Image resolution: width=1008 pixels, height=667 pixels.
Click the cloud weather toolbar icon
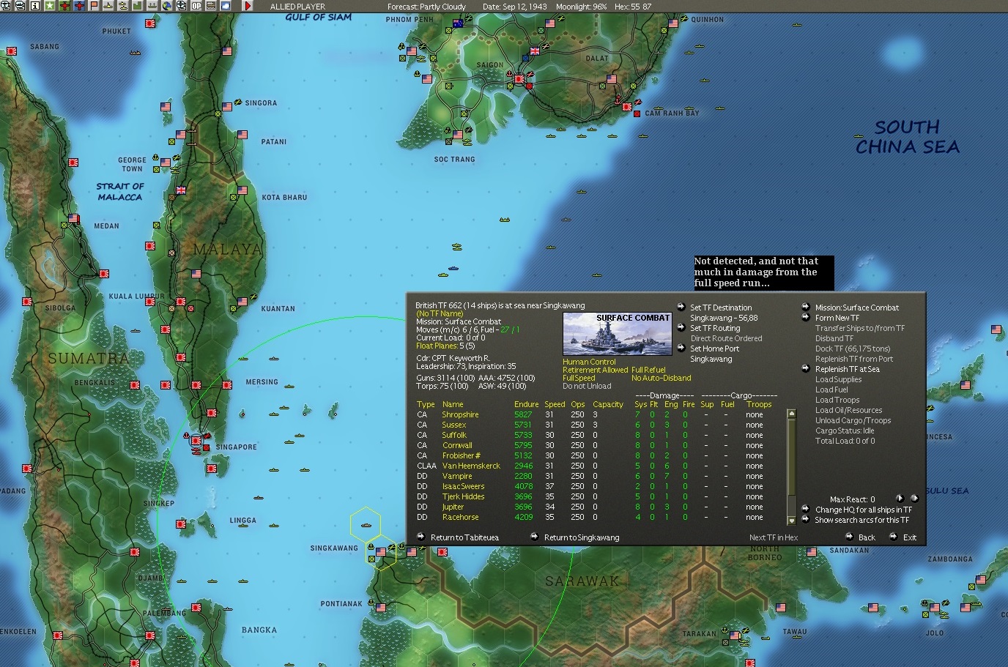pos(226,6)
